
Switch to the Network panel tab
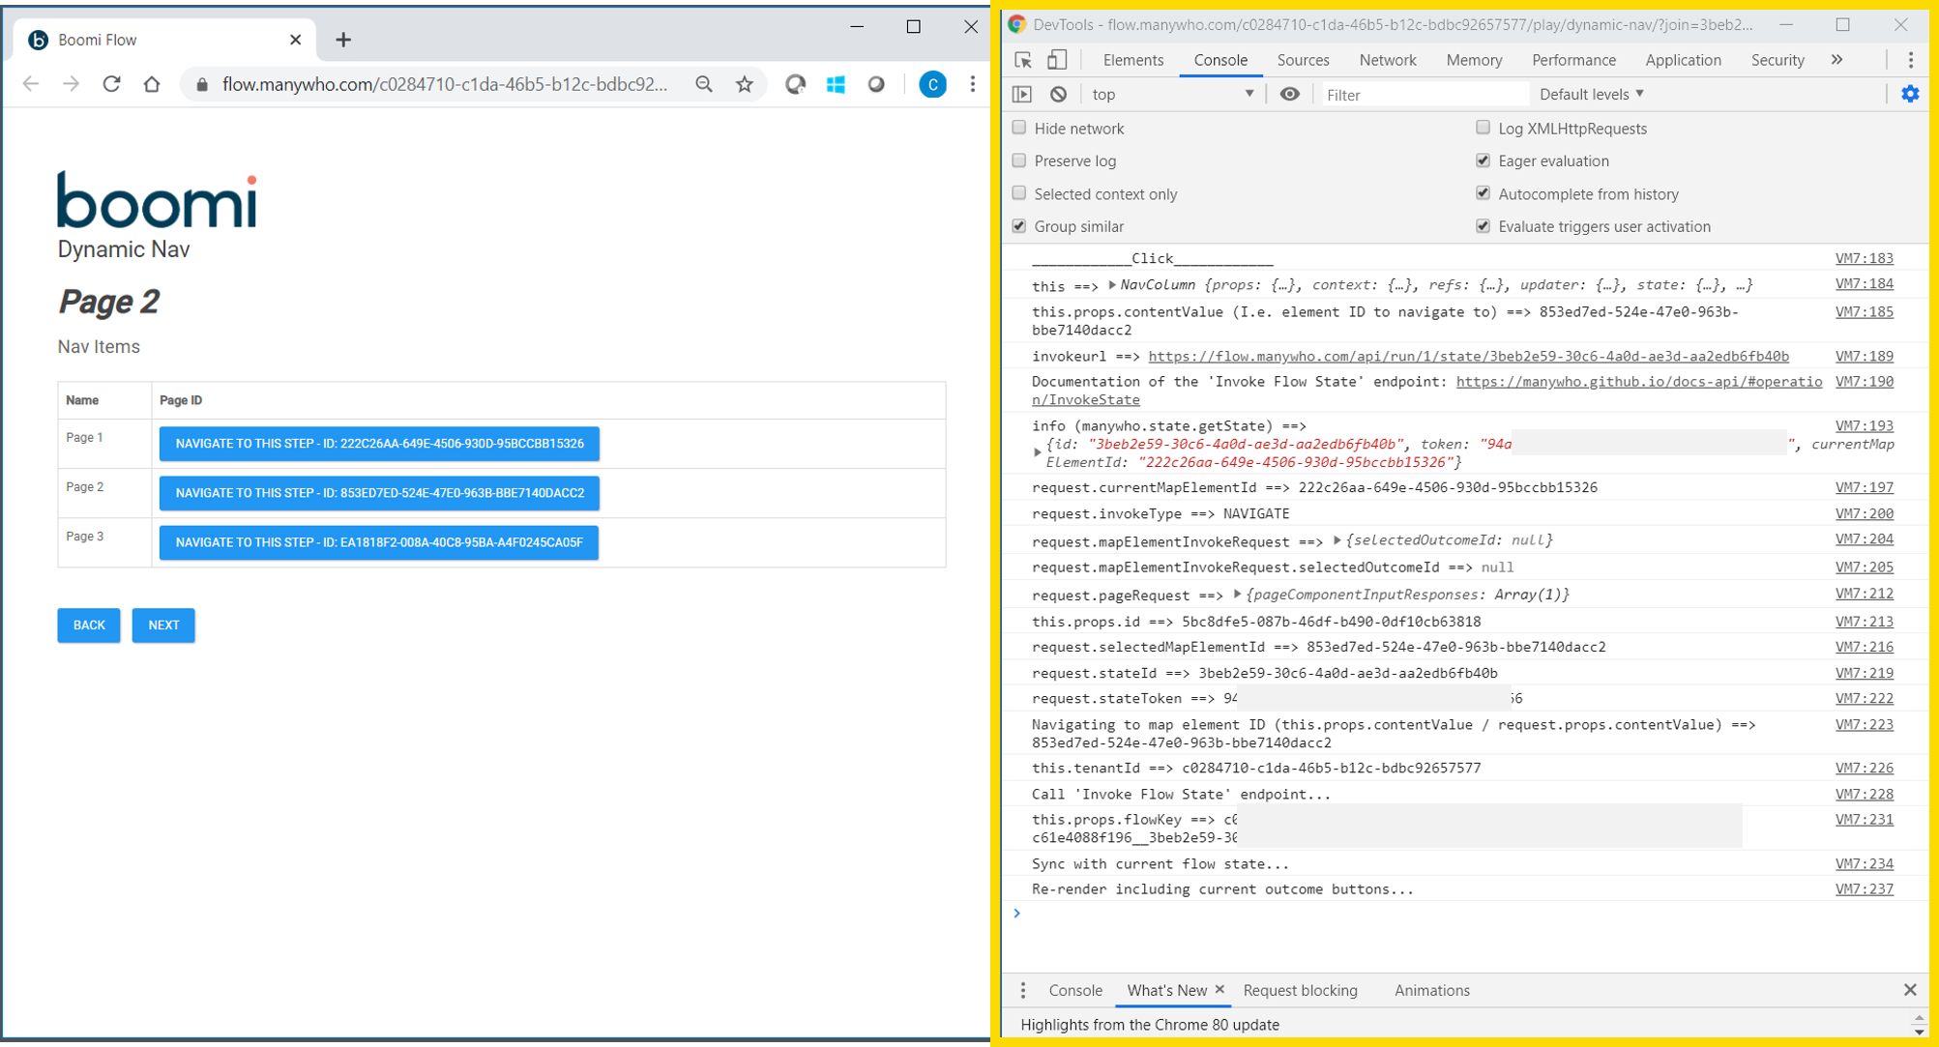(x=1387, y=59)
